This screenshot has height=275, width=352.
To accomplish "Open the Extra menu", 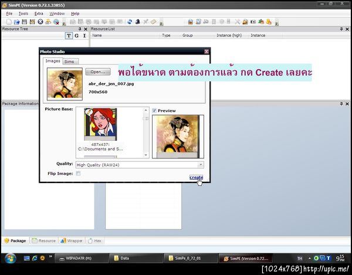I will click(x=39, y=13).
